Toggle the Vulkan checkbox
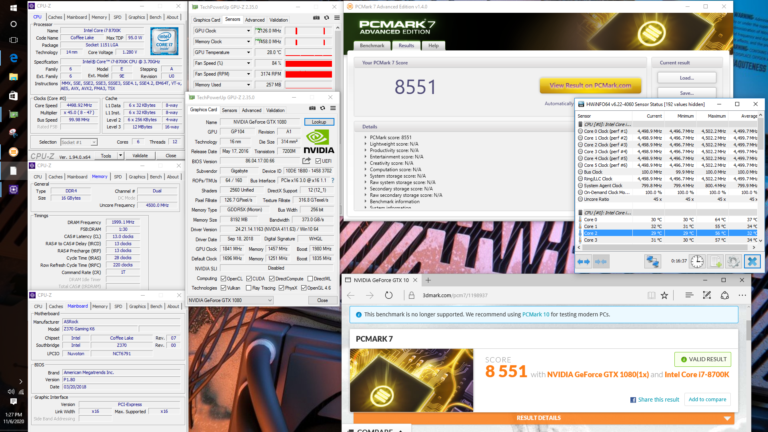This screenshot has height=432, width=768. click(x=224, y=288)
